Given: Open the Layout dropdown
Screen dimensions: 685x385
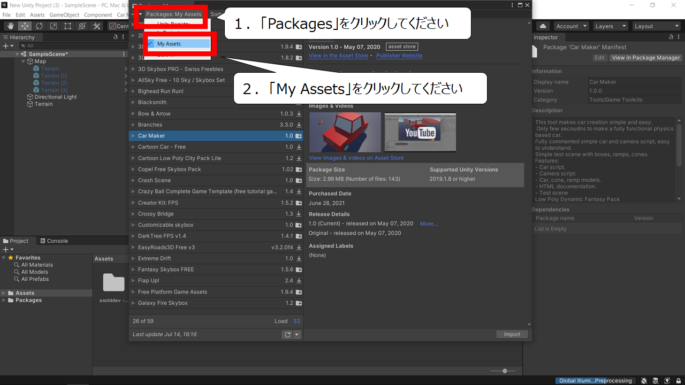Looking at the screenshot, I should 656,26.
